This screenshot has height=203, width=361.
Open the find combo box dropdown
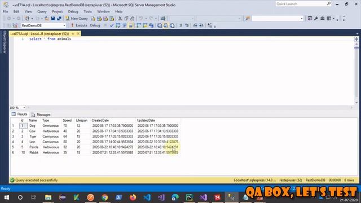click(x=301, y=19)
